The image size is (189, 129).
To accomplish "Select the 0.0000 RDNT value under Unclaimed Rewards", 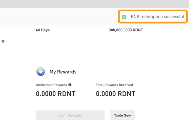I will point(56,94).
